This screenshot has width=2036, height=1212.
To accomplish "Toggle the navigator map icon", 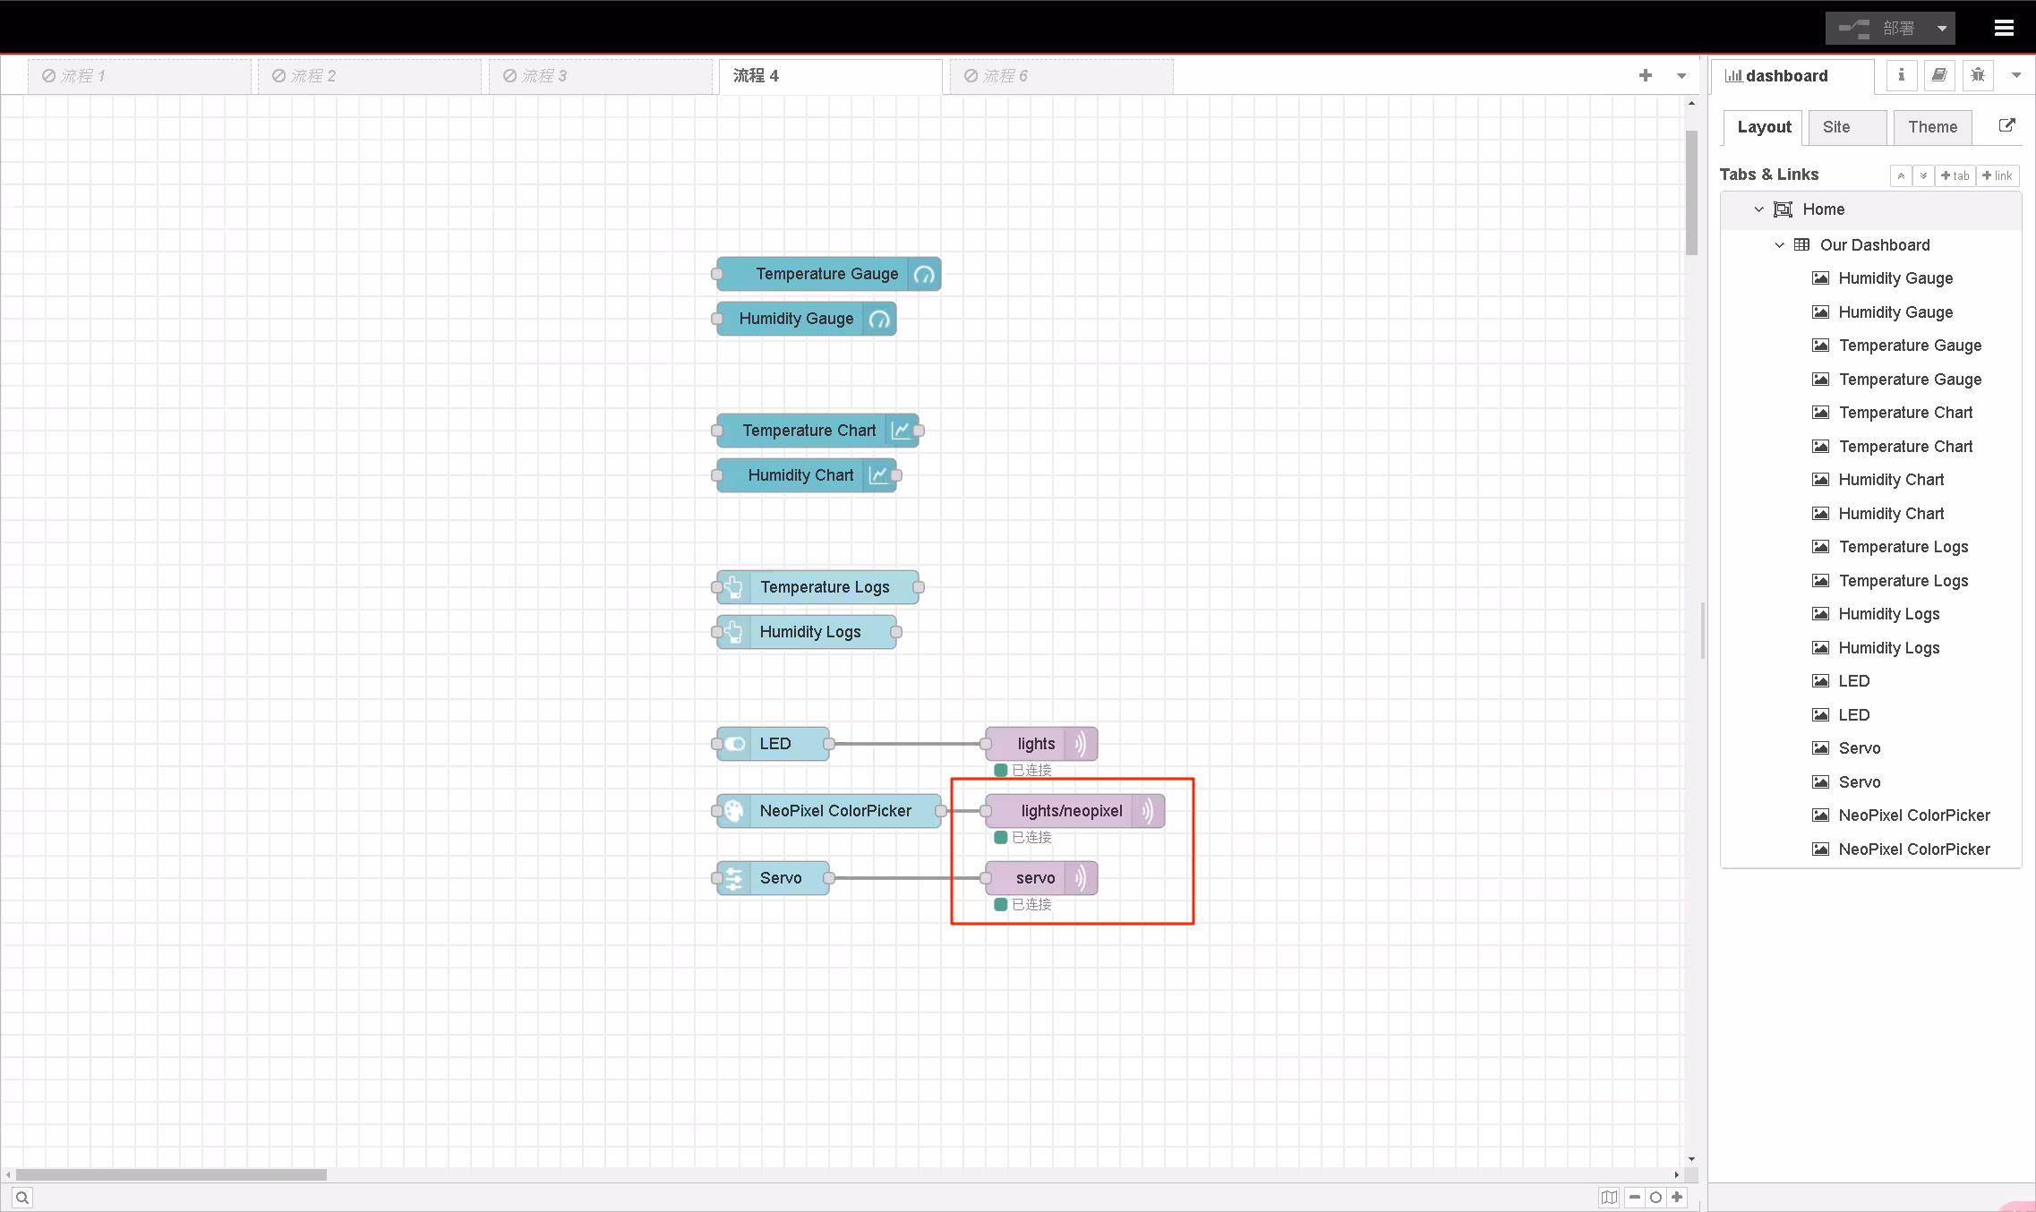I will pyautogui.click(x=1609, y=1197).
